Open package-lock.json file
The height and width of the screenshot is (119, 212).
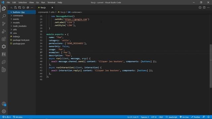(x=22, y=40)
